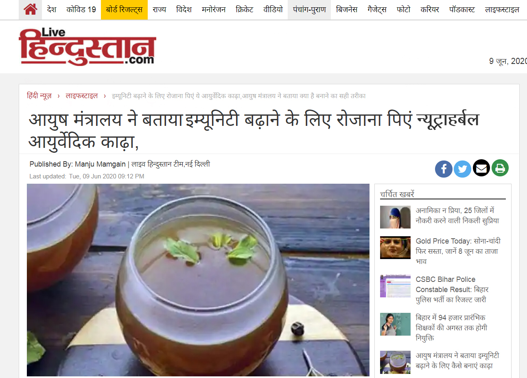Select बोर्ड रिजल्ट्स highlighted tab
The image size is (527, 378).
click(124, 9)
